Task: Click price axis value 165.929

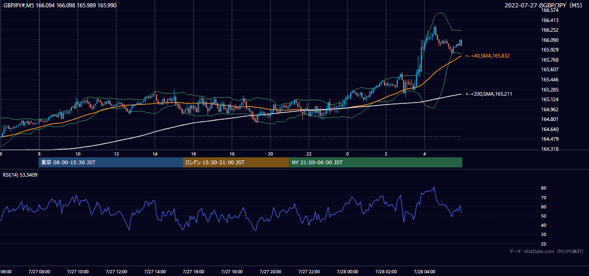Action: (x=549, y=50)
